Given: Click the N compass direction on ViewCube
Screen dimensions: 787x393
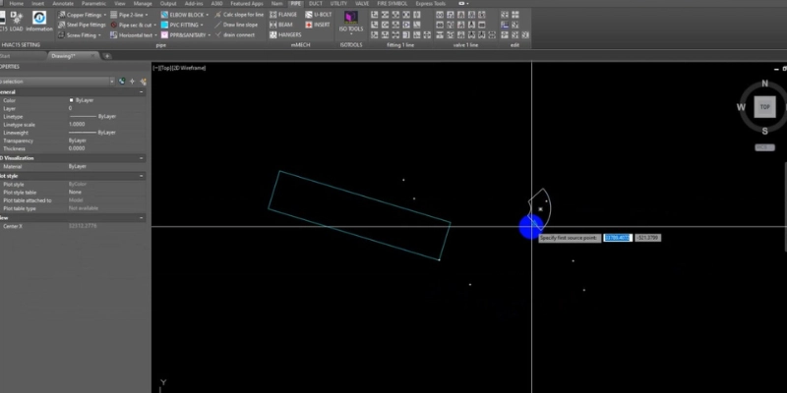Looking at the screenshot, I should [x=765, y=84].
